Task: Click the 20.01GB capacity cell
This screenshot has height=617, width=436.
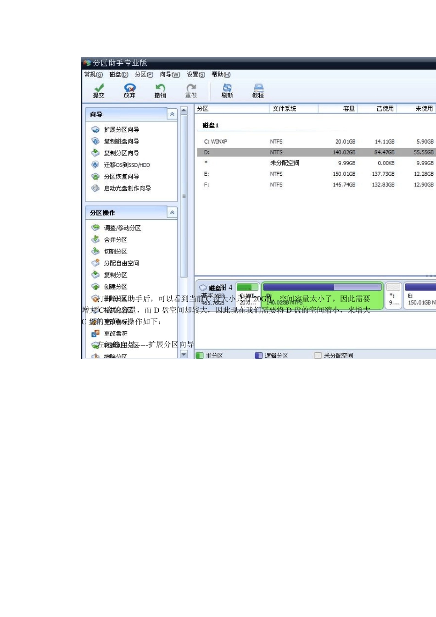Action: point(345,141)
